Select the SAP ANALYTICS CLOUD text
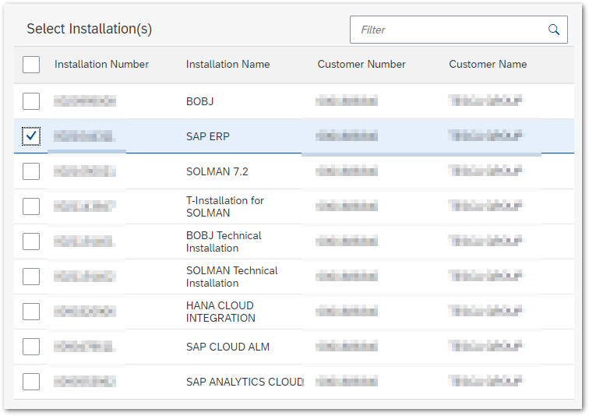This screenshot has width=589, height=416. 245,382
